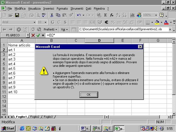176x132 pixels.
Task: Click the Windows Start button
Action: 8,128
